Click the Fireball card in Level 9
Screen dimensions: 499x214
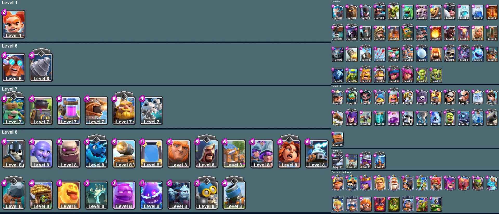436,34
